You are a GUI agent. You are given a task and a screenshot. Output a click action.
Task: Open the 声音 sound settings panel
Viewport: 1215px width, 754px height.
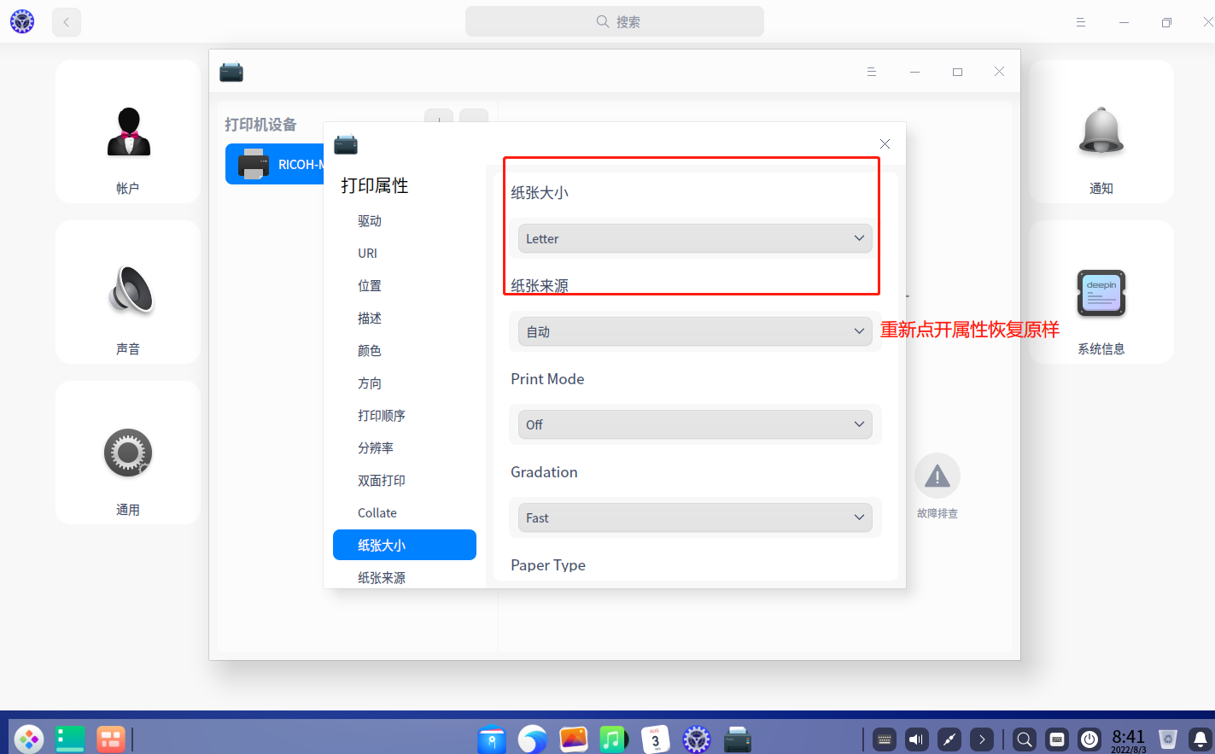tap(127, 292)
